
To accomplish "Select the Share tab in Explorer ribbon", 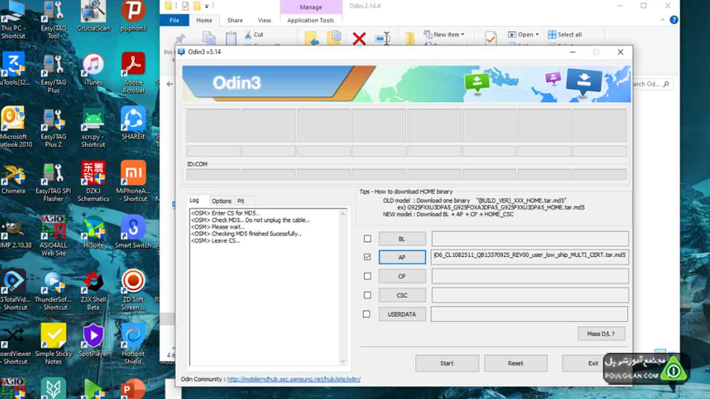I will click(235, 20).
